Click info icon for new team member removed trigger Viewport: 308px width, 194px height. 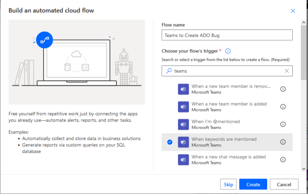tap(283, 89)
